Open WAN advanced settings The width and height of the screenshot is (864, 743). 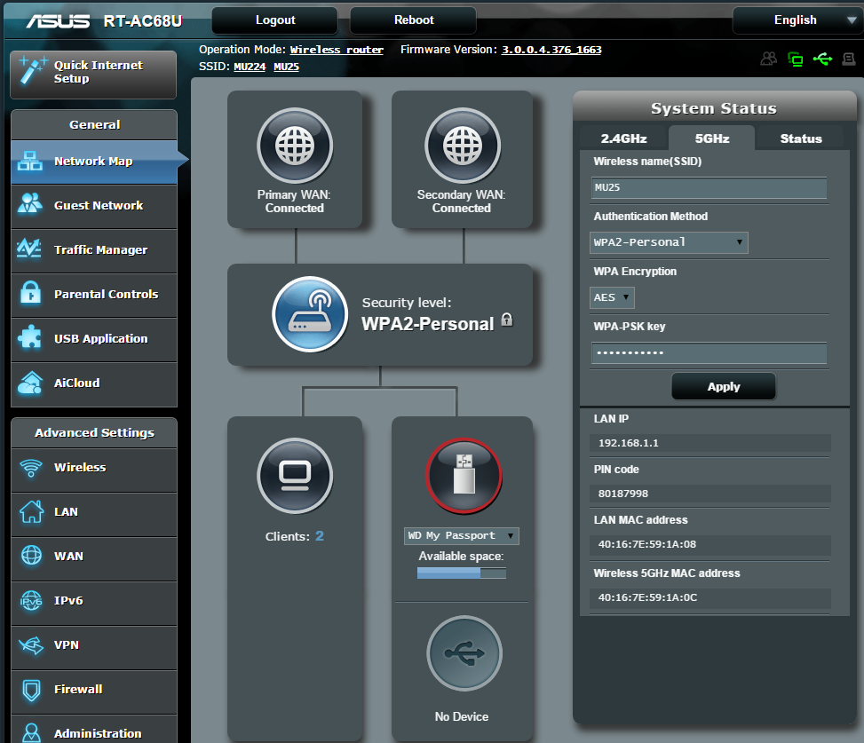pos(93,557)
